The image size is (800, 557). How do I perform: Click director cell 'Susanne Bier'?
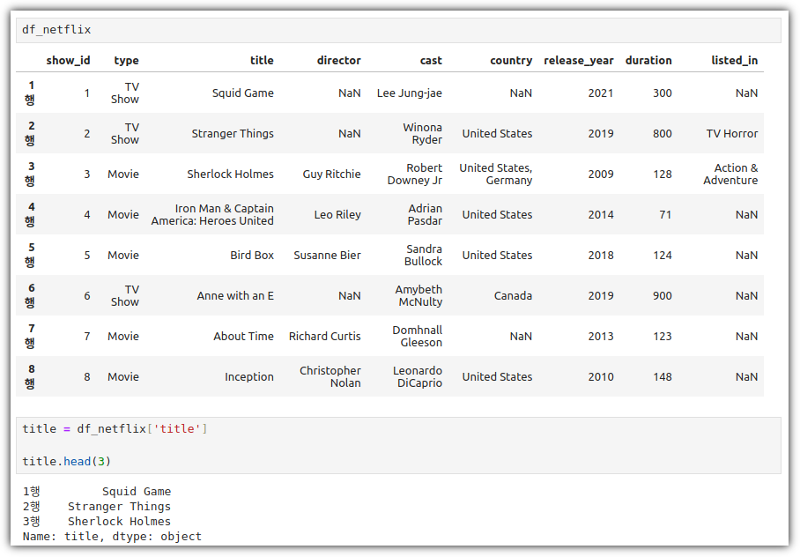pos(327,256)
